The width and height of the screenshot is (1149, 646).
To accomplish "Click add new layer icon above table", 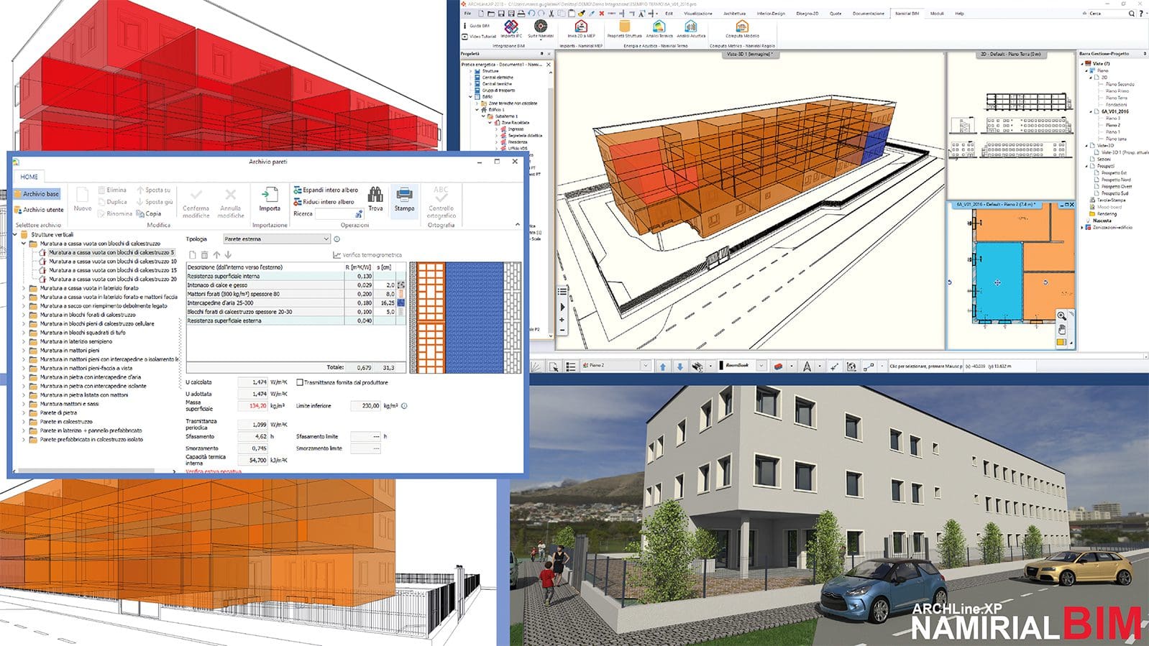I will tap(192, 255).
